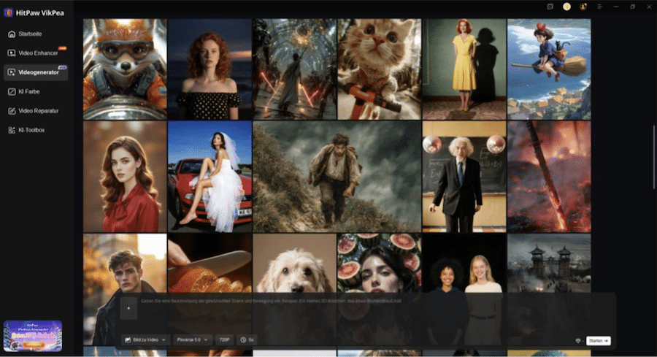The height and width of the screenshot is (357, 657).
Task: Click the feedback message icon in title bar
Action: [x=550, y=7]
